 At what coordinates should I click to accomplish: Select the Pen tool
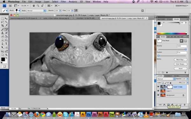pos(2,44)
